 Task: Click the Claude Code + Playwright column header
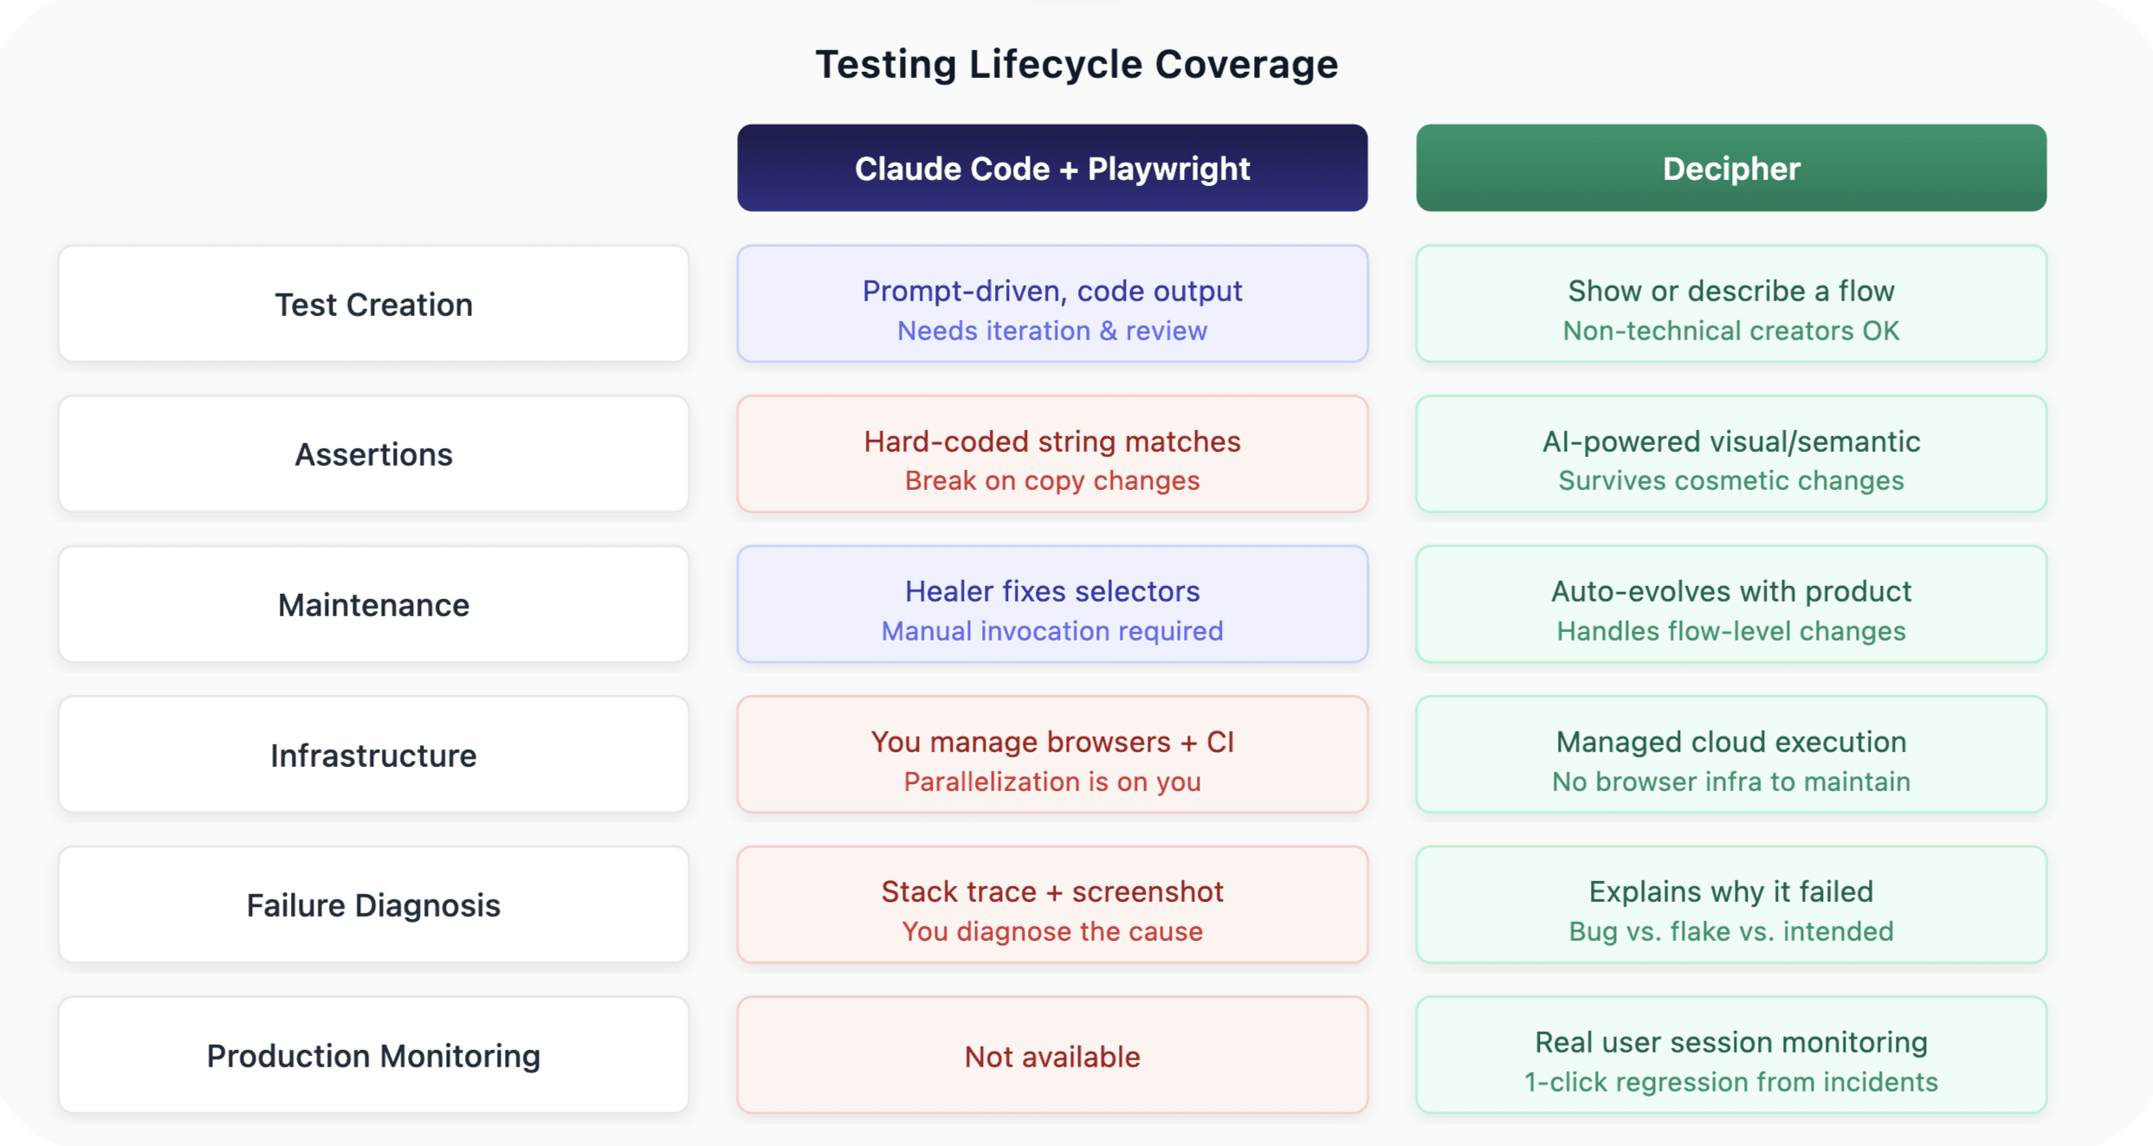pyautogui.click(x=1052, y=168)
